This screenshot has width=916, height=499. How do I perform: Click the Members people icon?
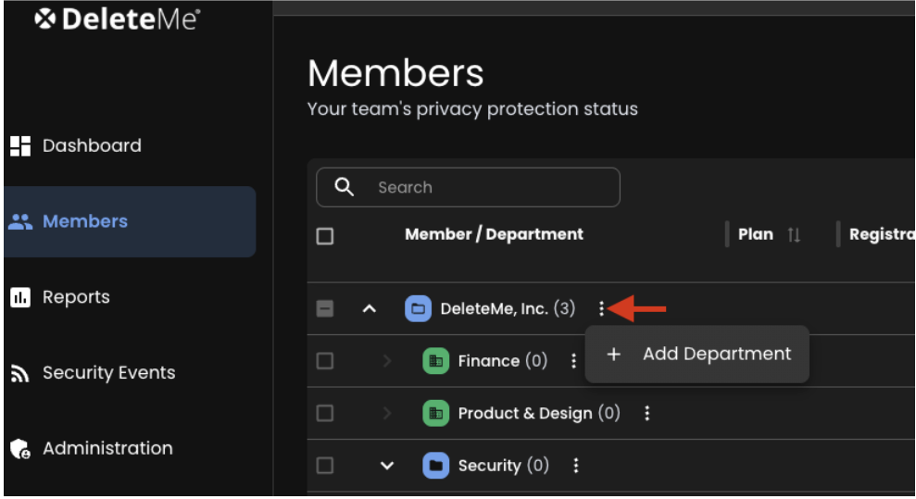coord(20,222)
